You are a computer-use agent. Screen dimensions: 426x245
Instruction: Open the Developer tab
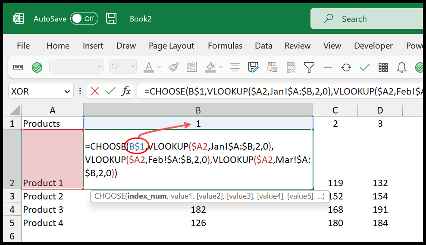coord(373,46)
